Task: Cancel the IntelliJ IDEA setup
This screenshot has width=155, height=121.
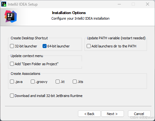Action: [139, 114]
